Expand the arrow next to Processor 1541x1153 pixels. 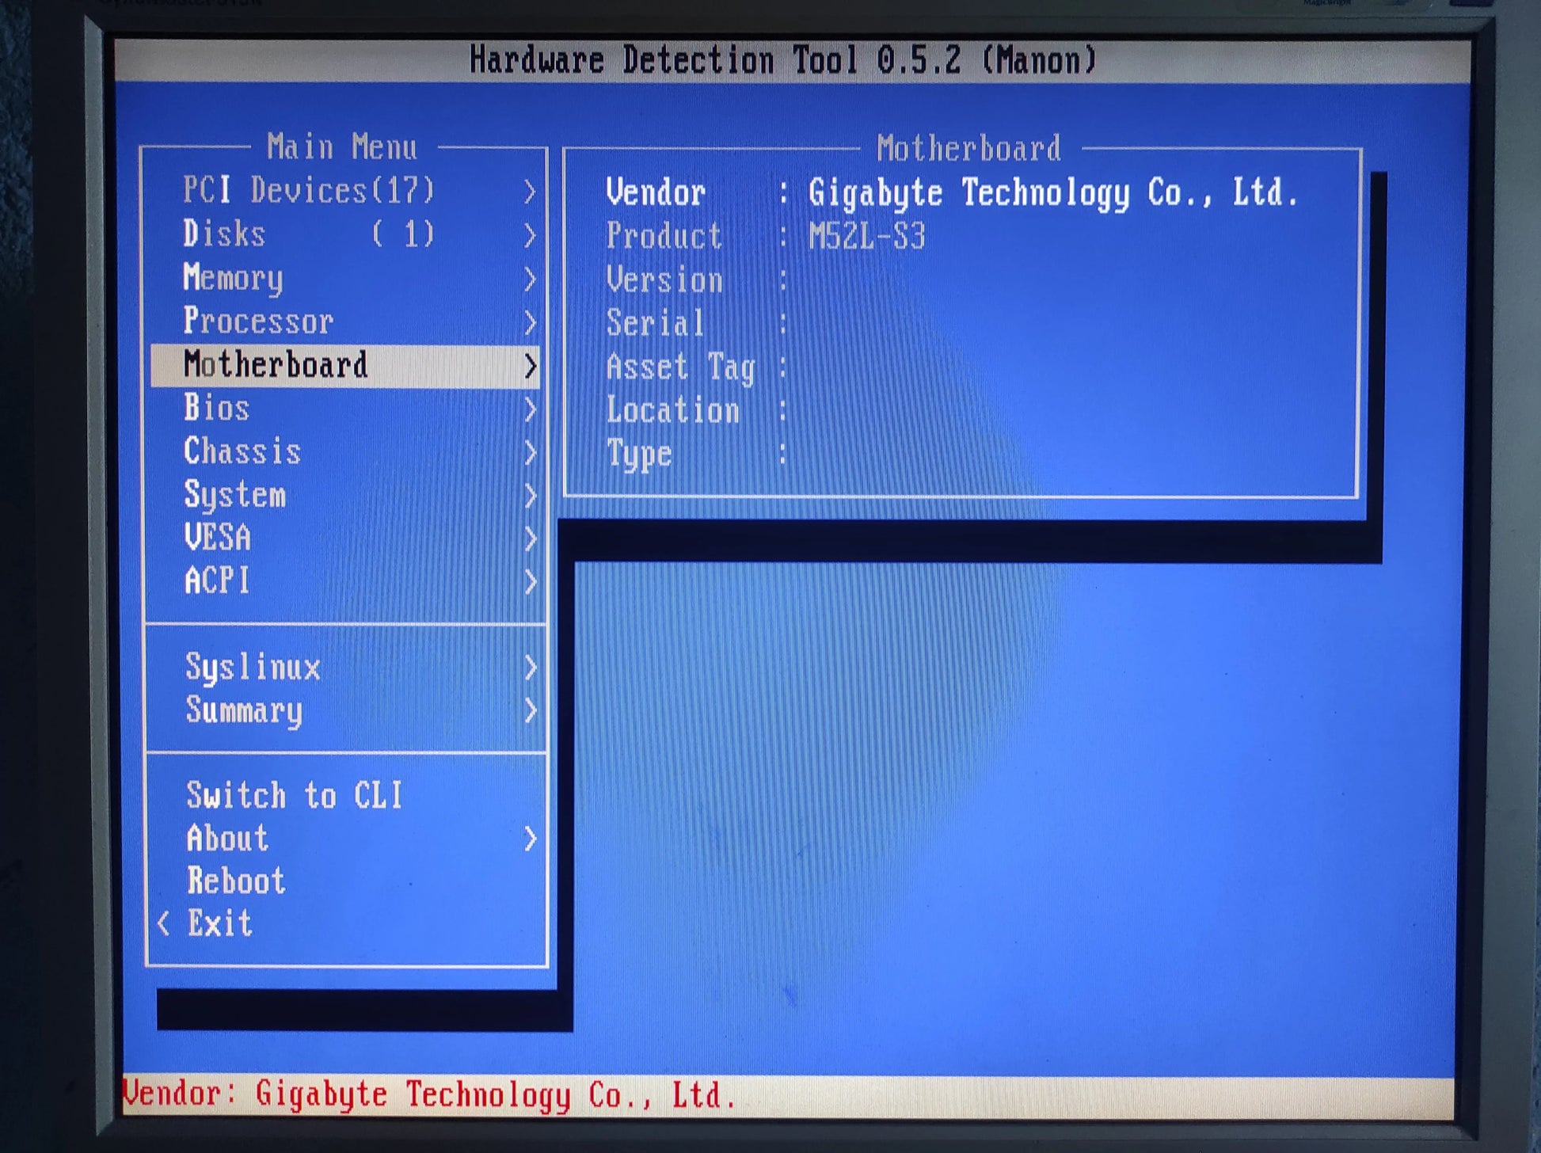click(530, 322)
